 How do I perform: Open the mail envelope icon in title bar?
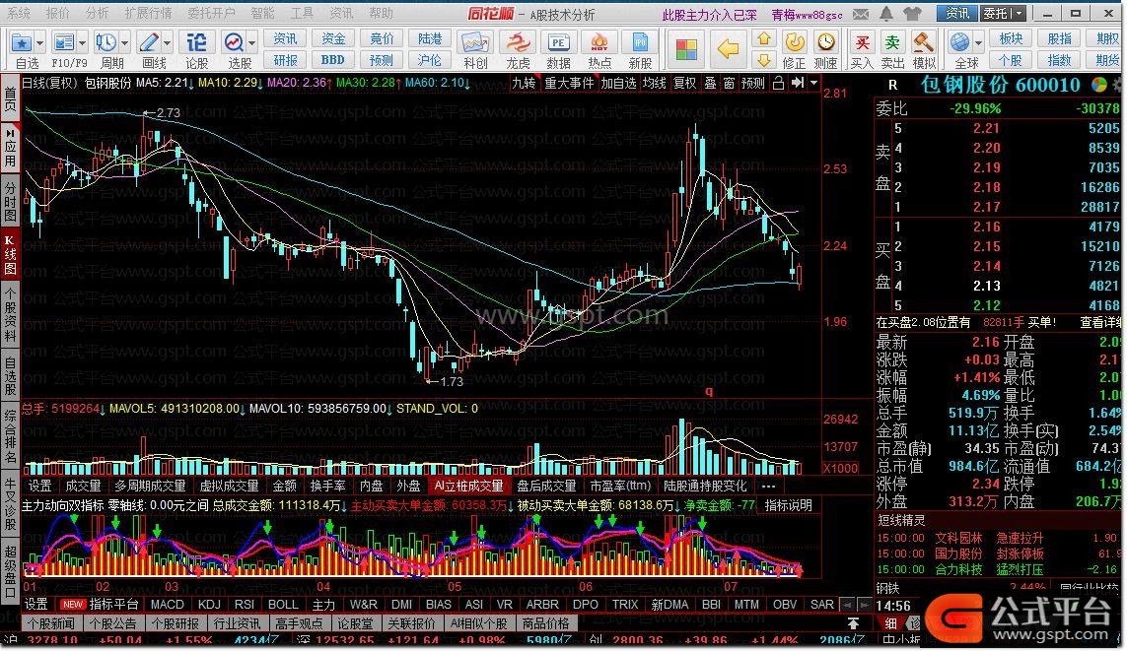pyautogui.click(x=863, y=14)
